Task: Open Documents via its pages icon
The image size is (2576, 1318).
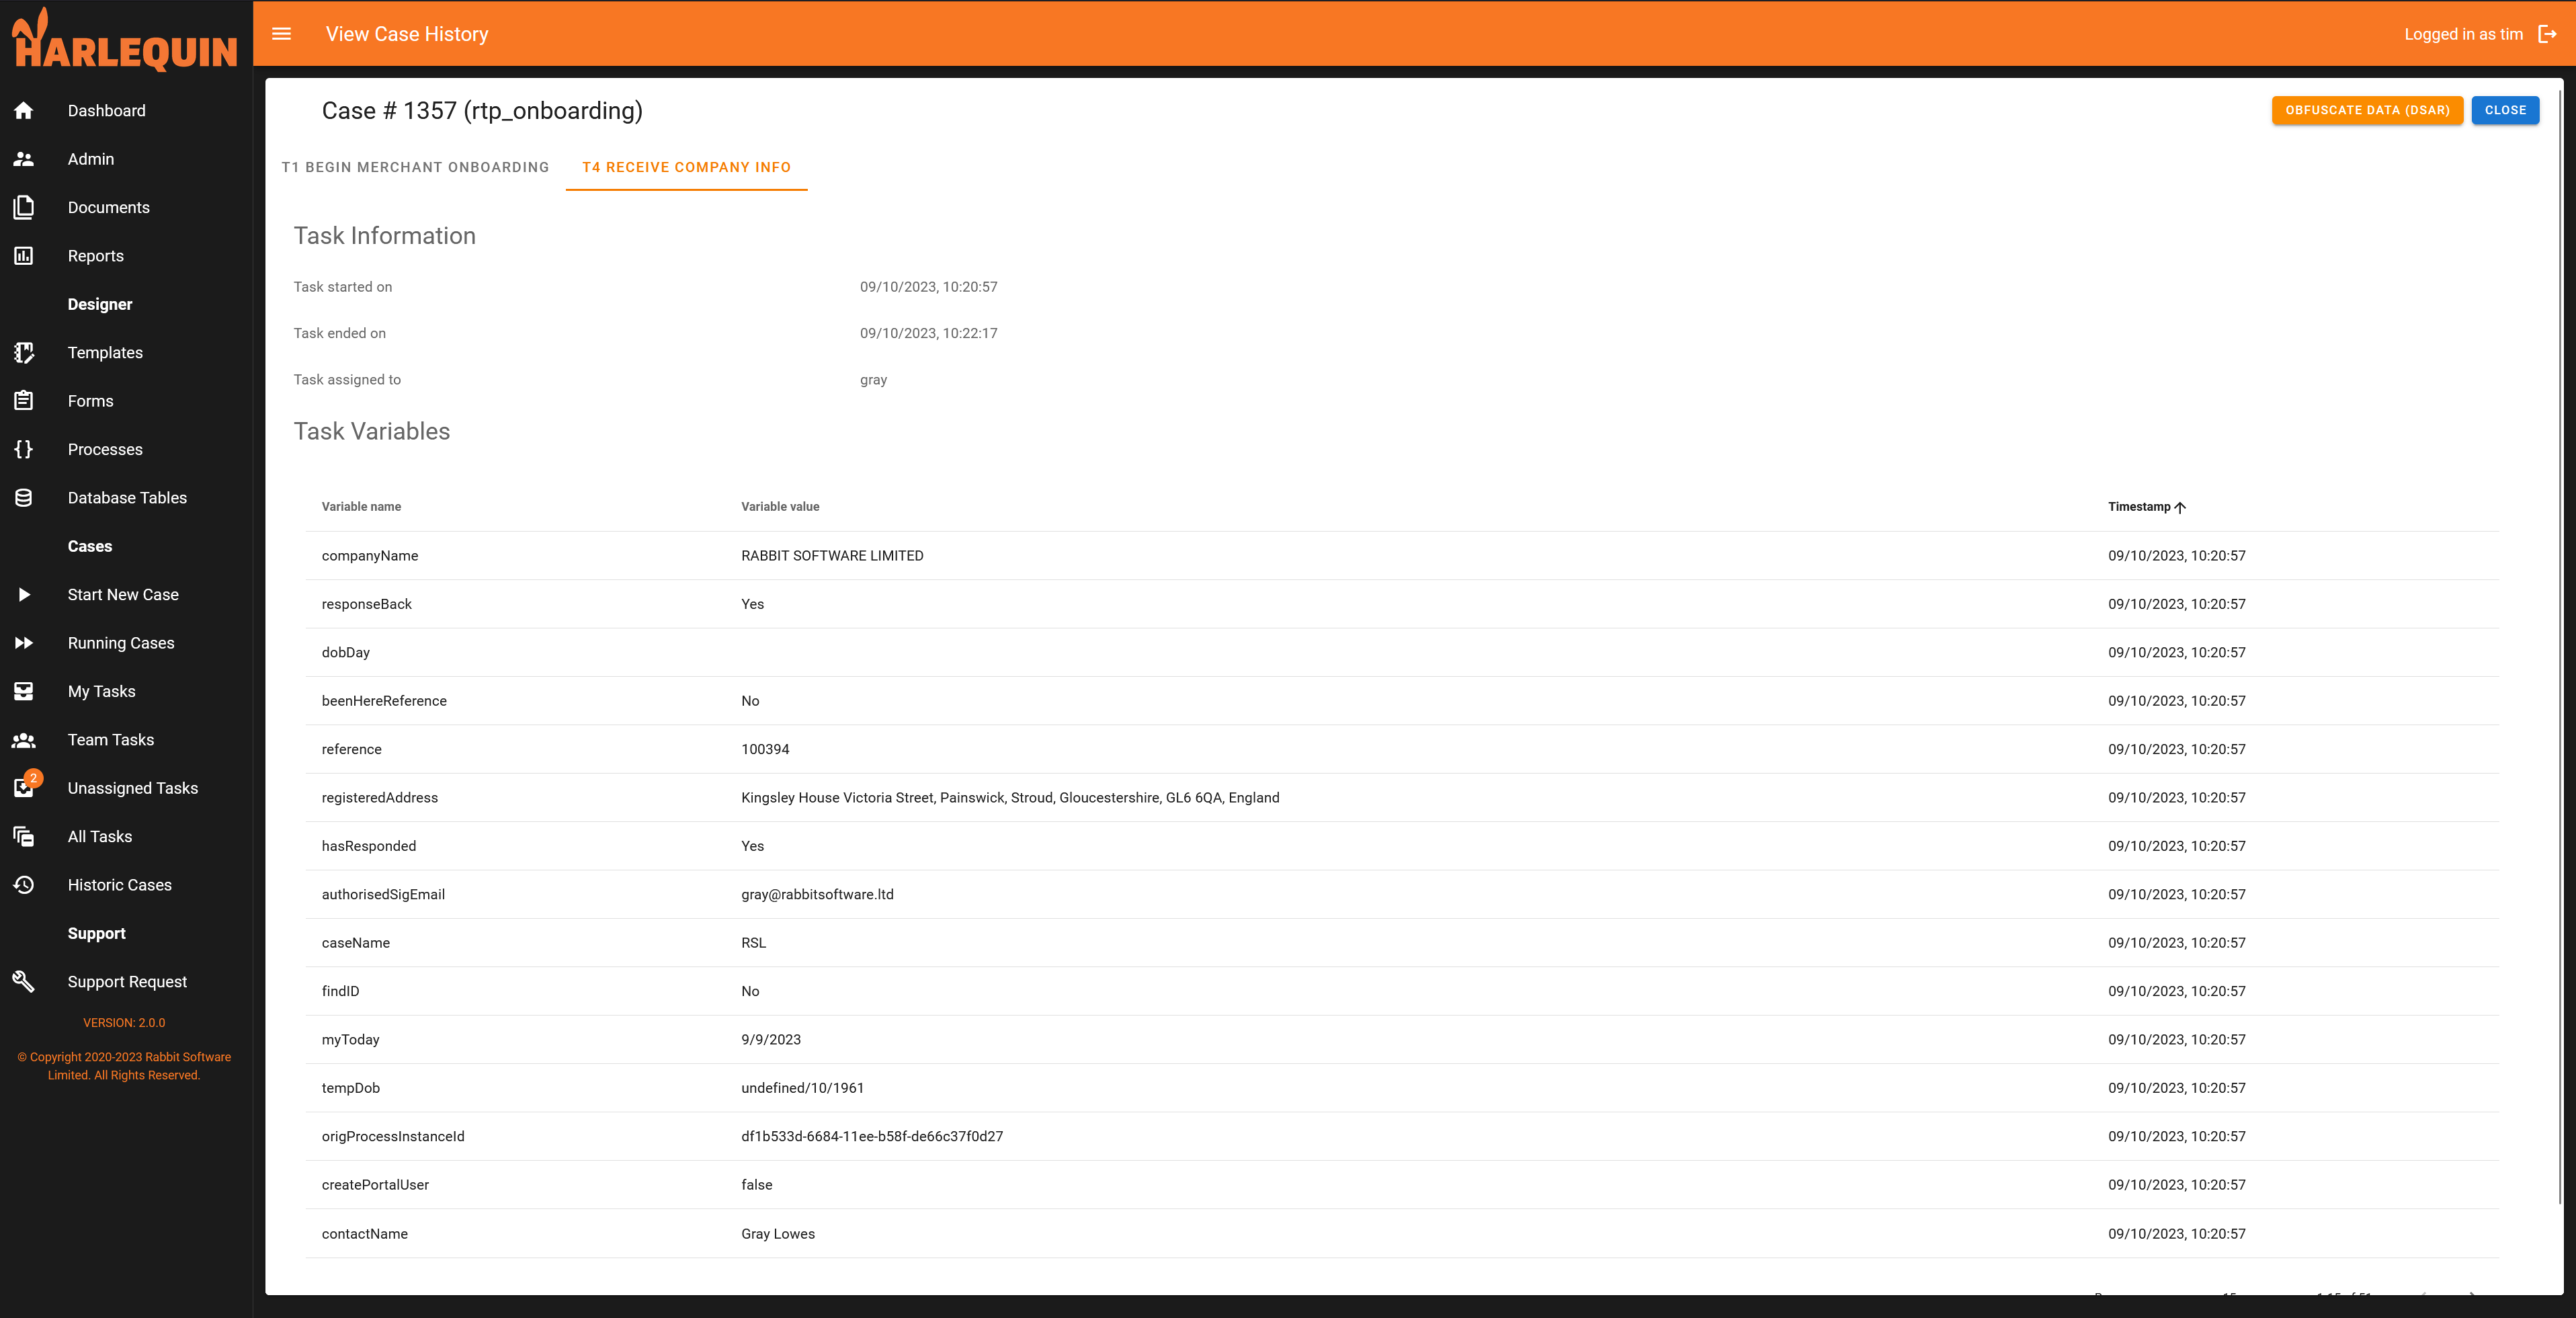Action: [24, 207]
